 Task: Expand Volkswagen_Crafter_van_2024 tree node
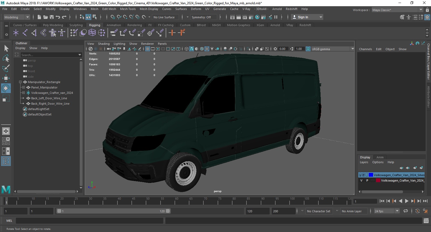pos(23,93)
